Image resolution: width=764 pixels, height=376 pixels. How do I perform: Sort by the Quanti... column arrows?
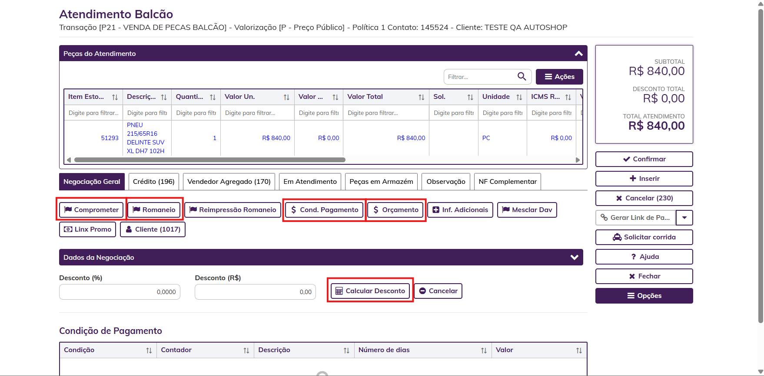pos(213,97)
